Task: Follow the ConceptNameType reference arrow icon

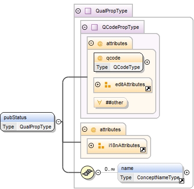Action: (181, 181)
